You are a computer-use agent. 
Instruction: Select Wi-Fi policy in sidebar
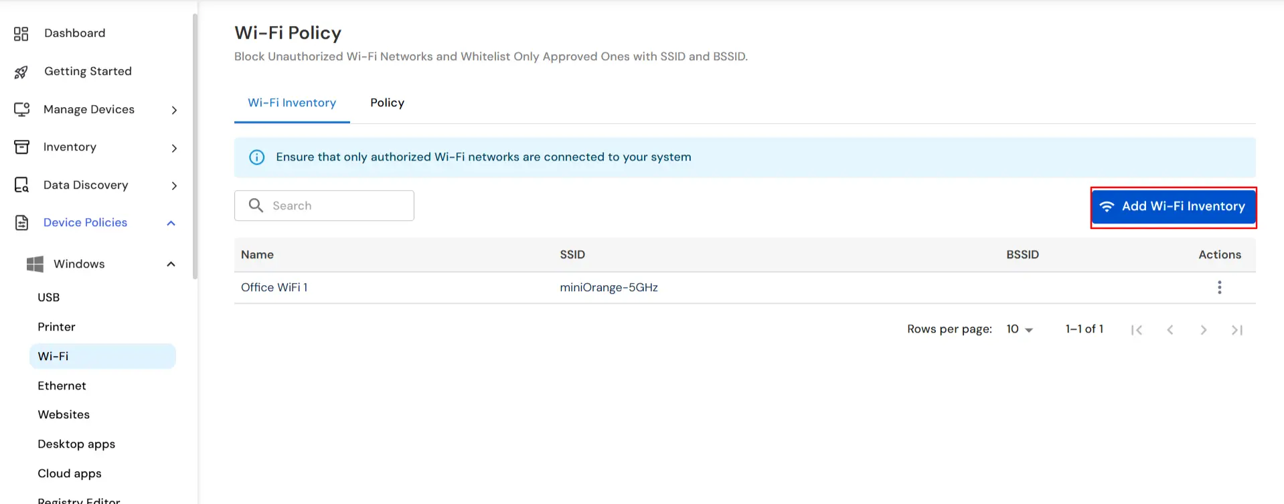102,356
